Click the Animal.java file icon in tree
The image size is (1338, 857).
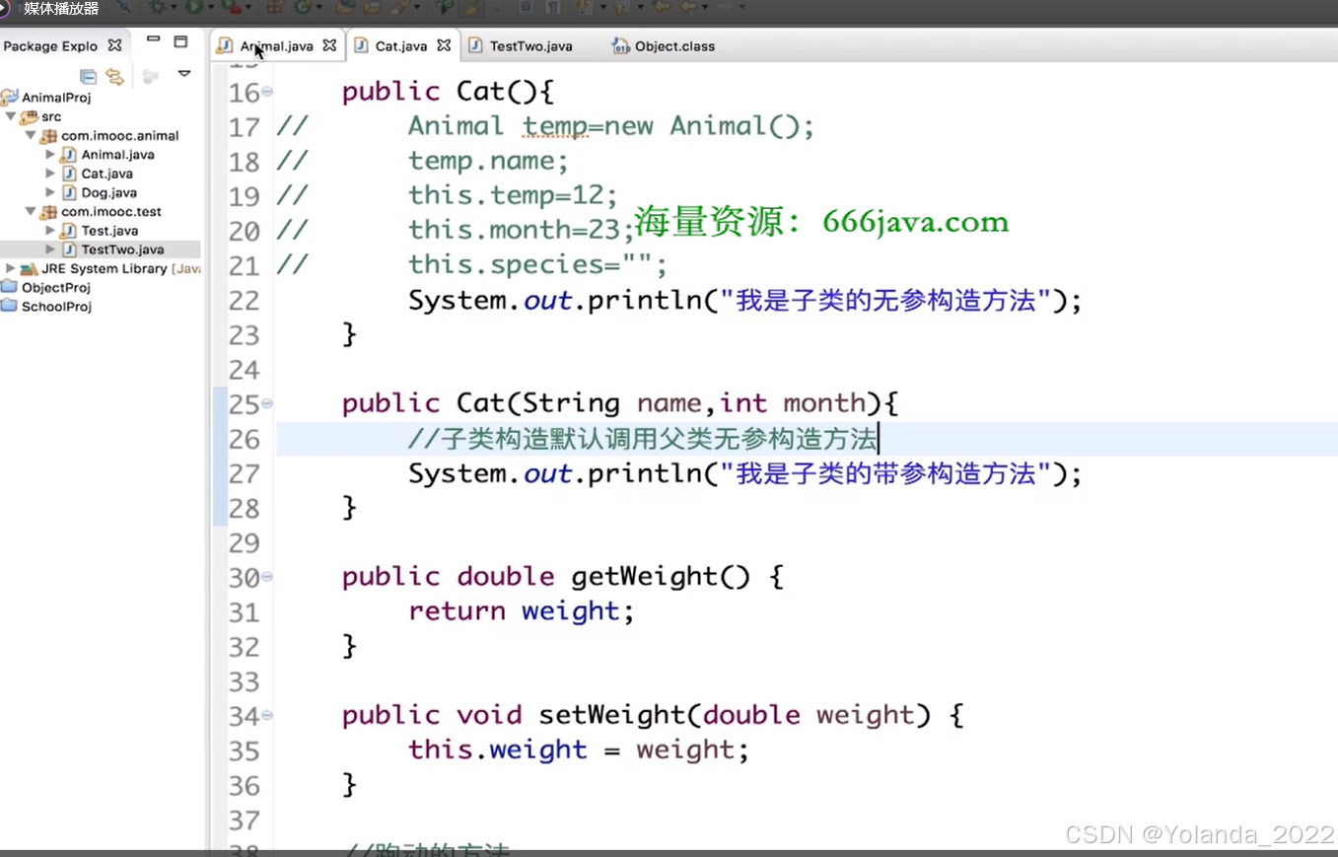click(68, 155)
